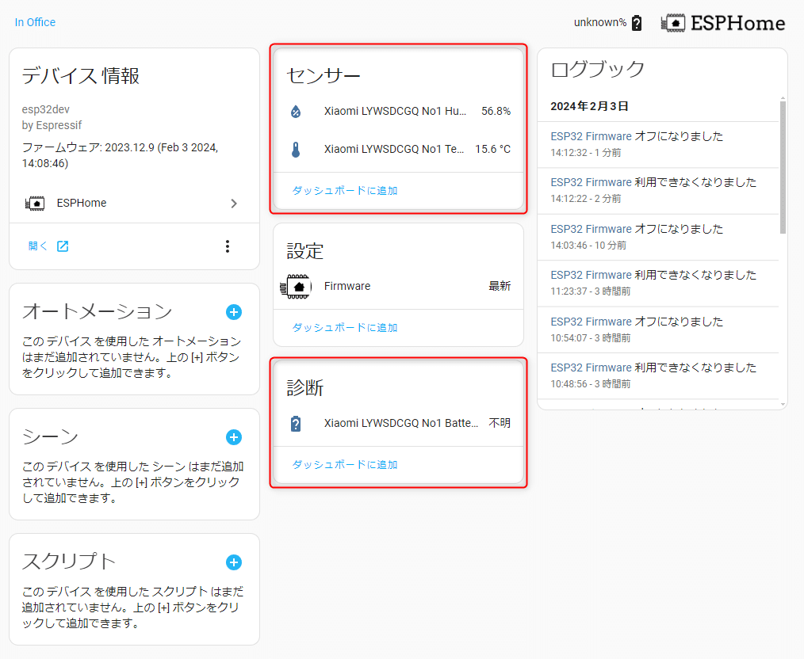Click the battery unknown icon in 診断

tap(296, 424)
